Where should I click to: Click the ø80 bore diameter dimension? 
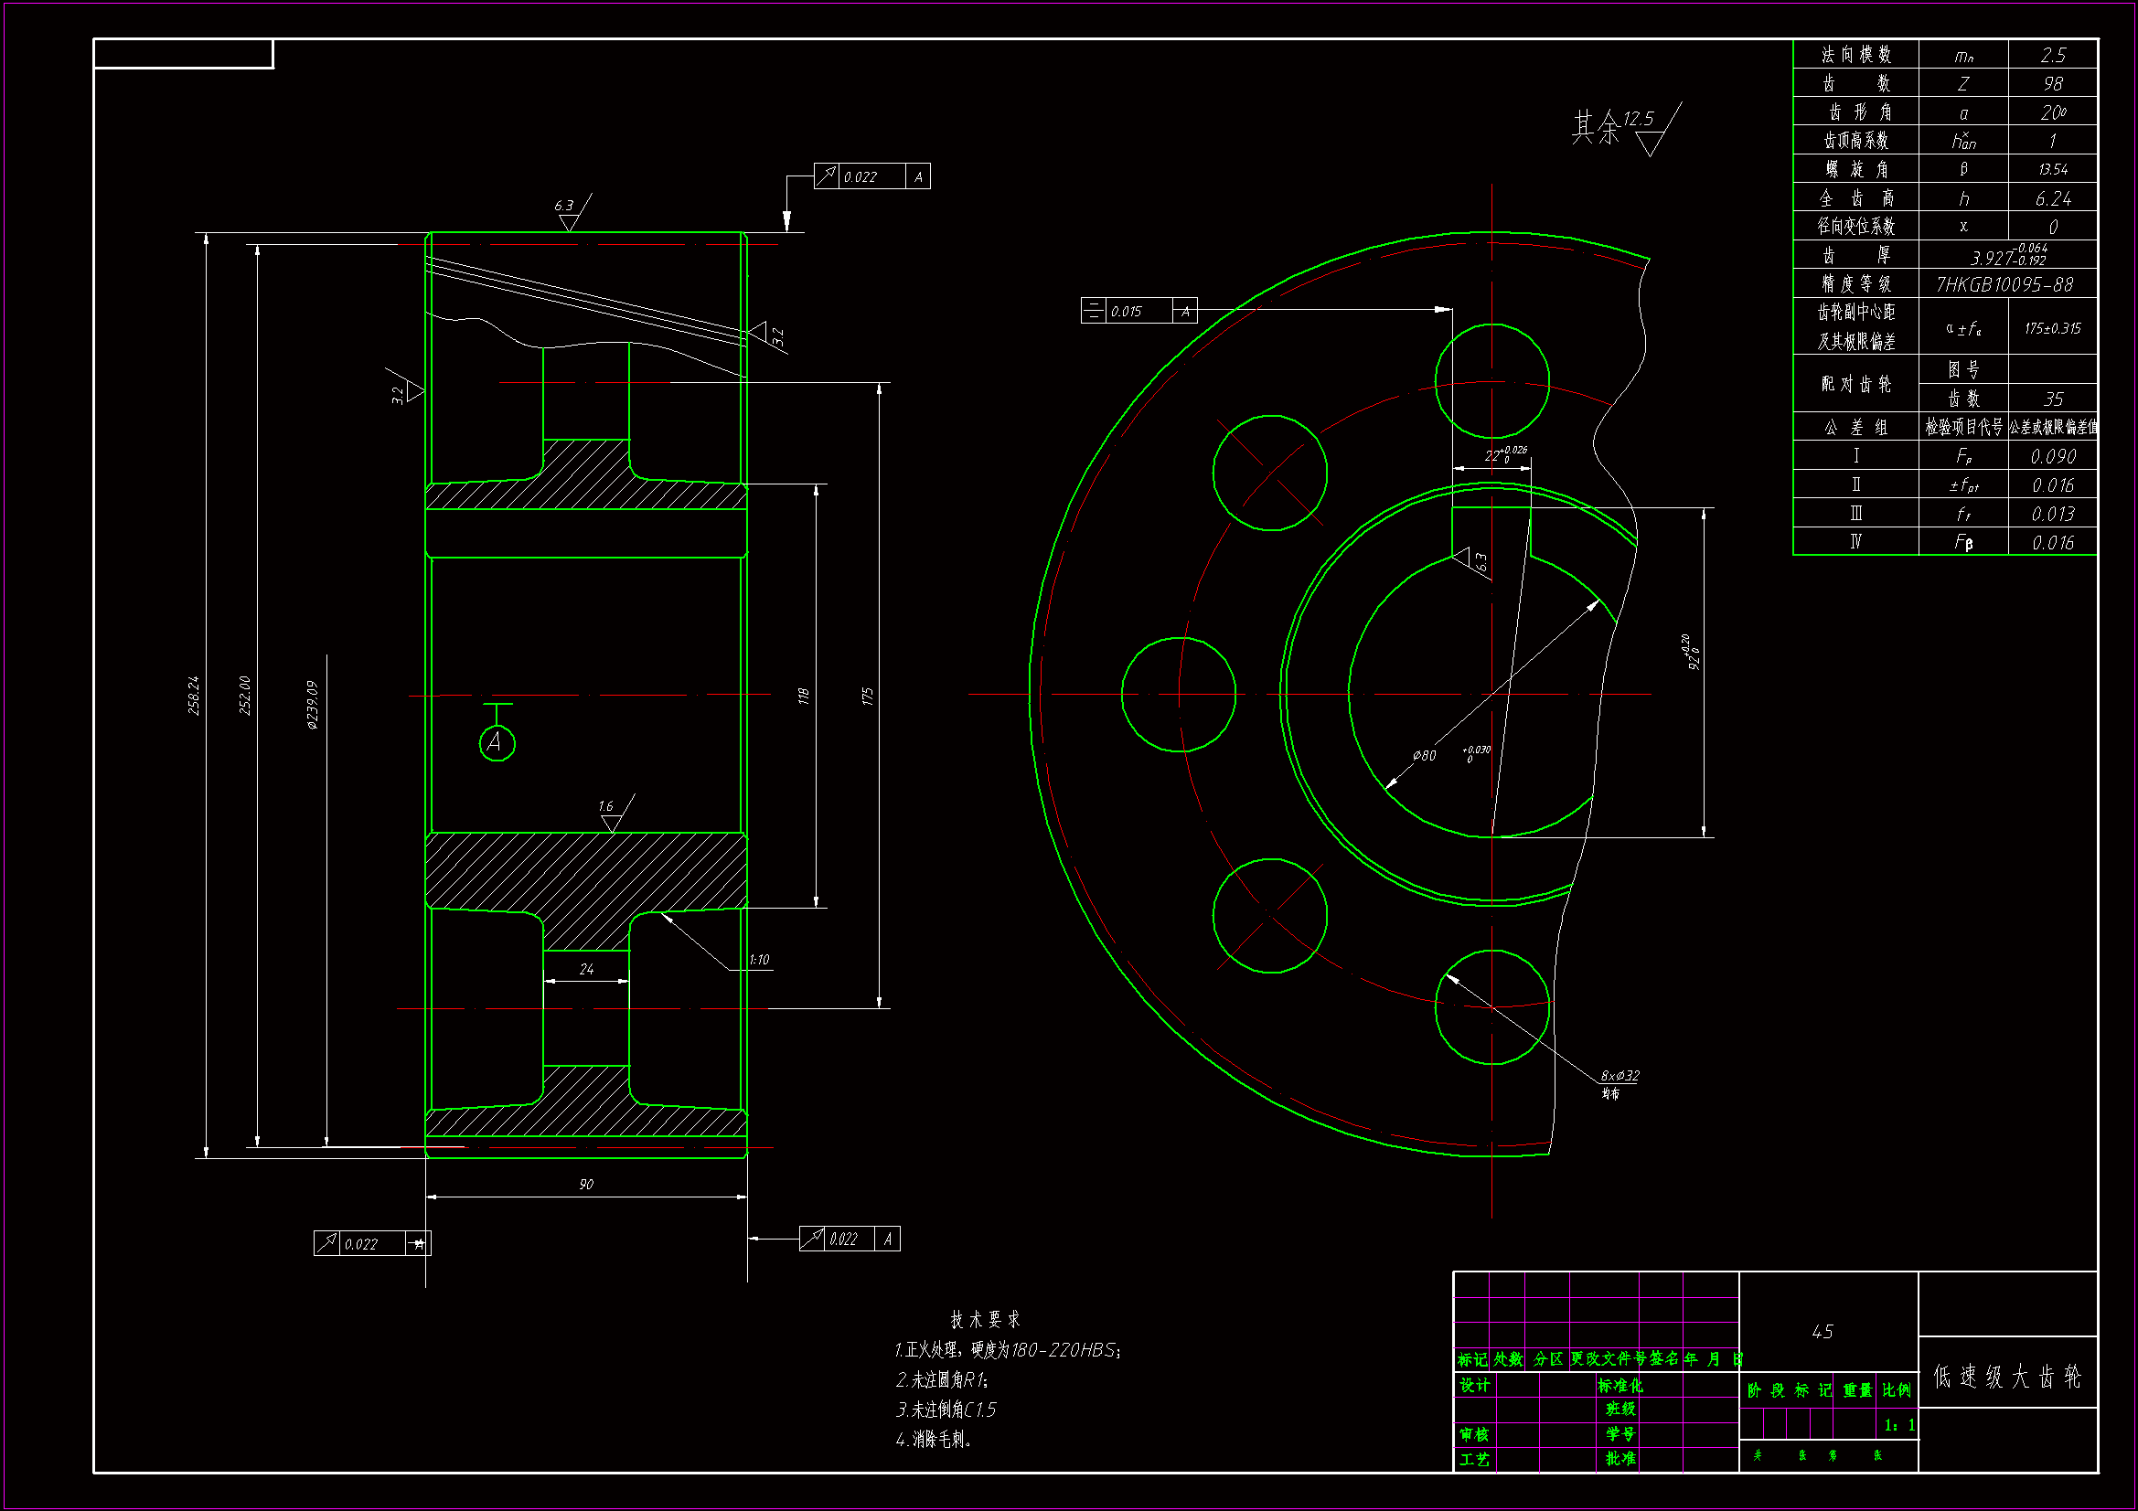1425,755
